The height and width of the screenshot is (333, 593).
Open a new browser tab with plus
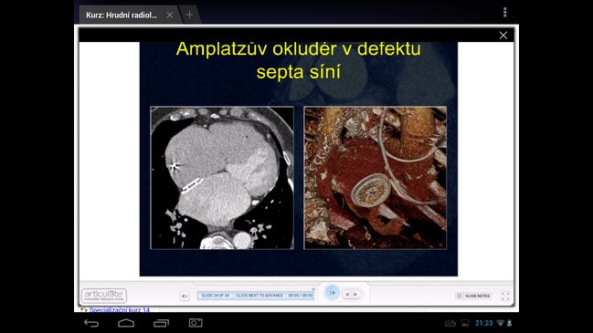(x=189, y=15)
